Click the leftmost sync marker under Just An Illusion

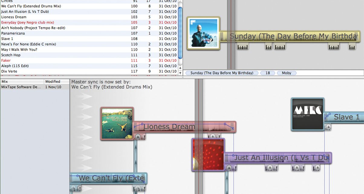[x=229, y=168]
